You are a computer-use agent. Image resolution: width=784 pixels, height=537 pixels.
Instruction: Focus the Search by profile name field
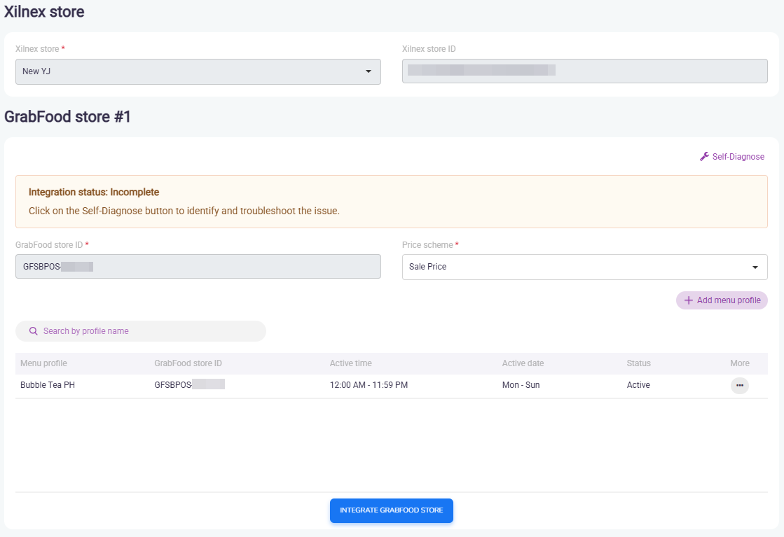point(147,331)
